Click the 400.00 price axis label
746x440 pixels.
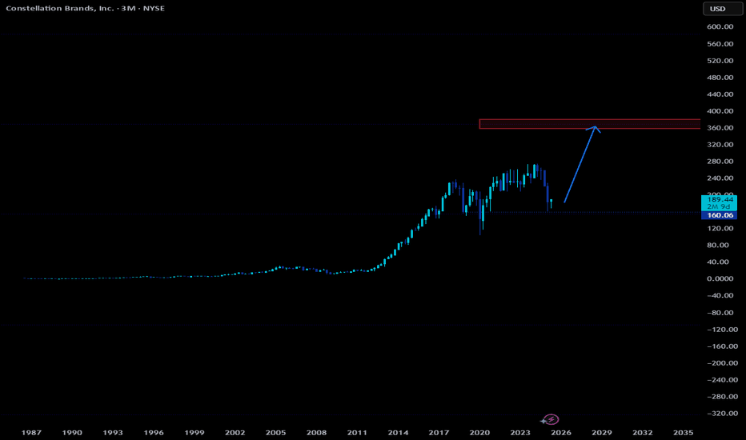720,111
